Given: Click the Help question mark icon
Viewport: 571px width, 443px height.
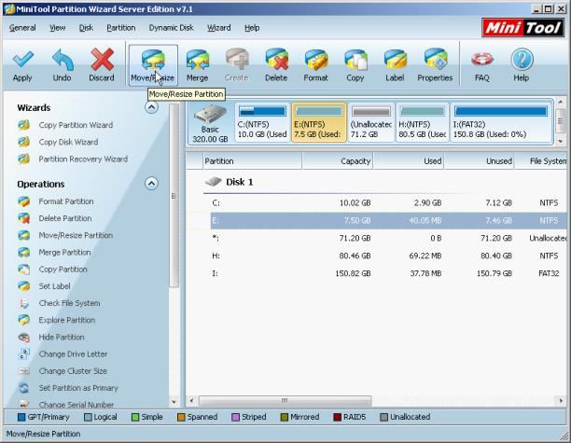Looking at the screenshot, I should click(x=522, y=60).
